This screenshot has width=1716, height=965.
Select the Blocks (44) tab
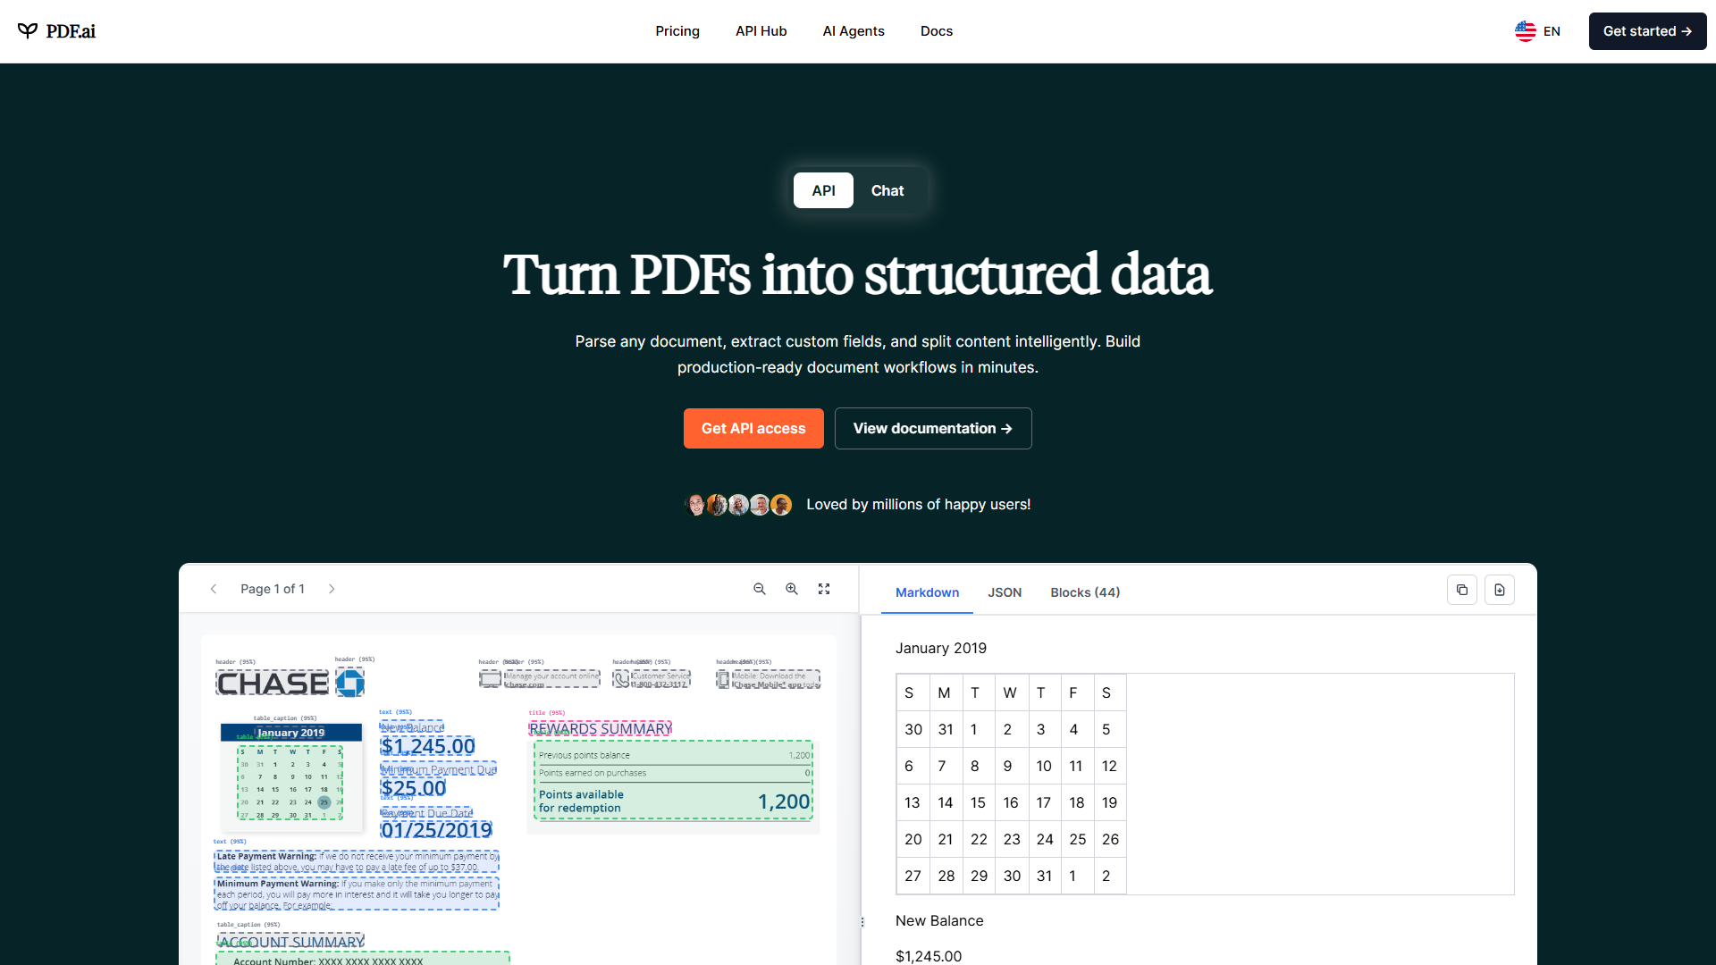tap(1085, 592)
